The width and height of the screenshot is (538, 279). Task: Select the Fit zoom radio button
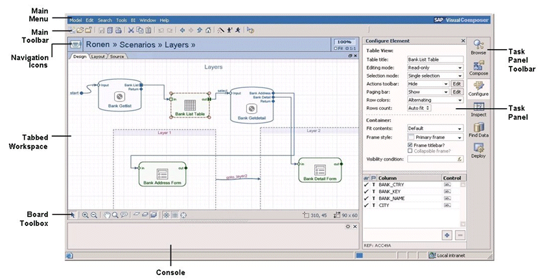click(x=336, y=49)
